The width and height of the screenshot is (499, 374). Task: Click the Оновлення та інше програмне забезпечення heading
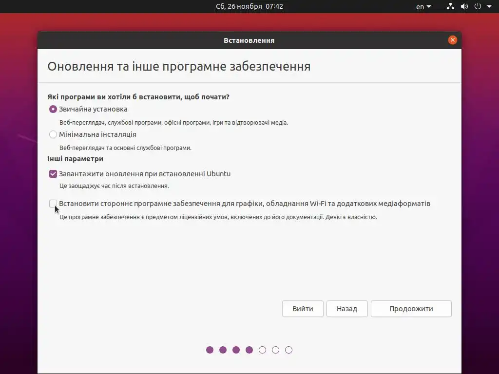coord(179,66)
